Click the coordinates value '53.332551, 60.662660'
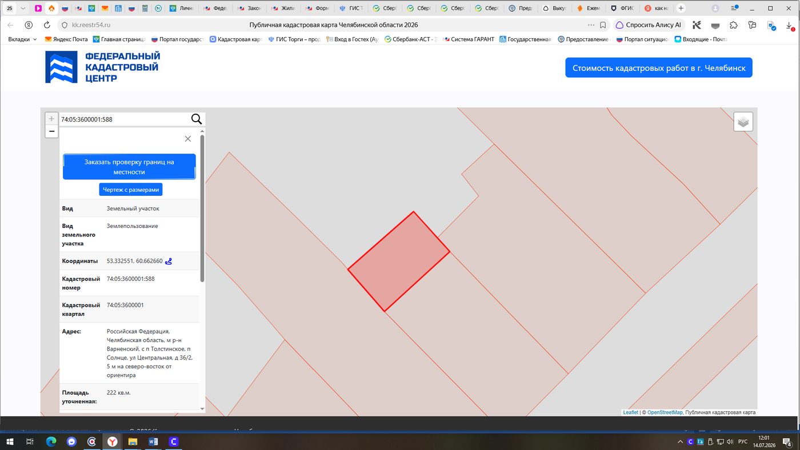Screen dimensions: 800x450 pyautogui.click(x=134, y=261)
